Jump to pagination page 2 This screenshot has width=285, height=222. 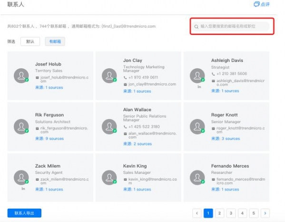point(219,213)
